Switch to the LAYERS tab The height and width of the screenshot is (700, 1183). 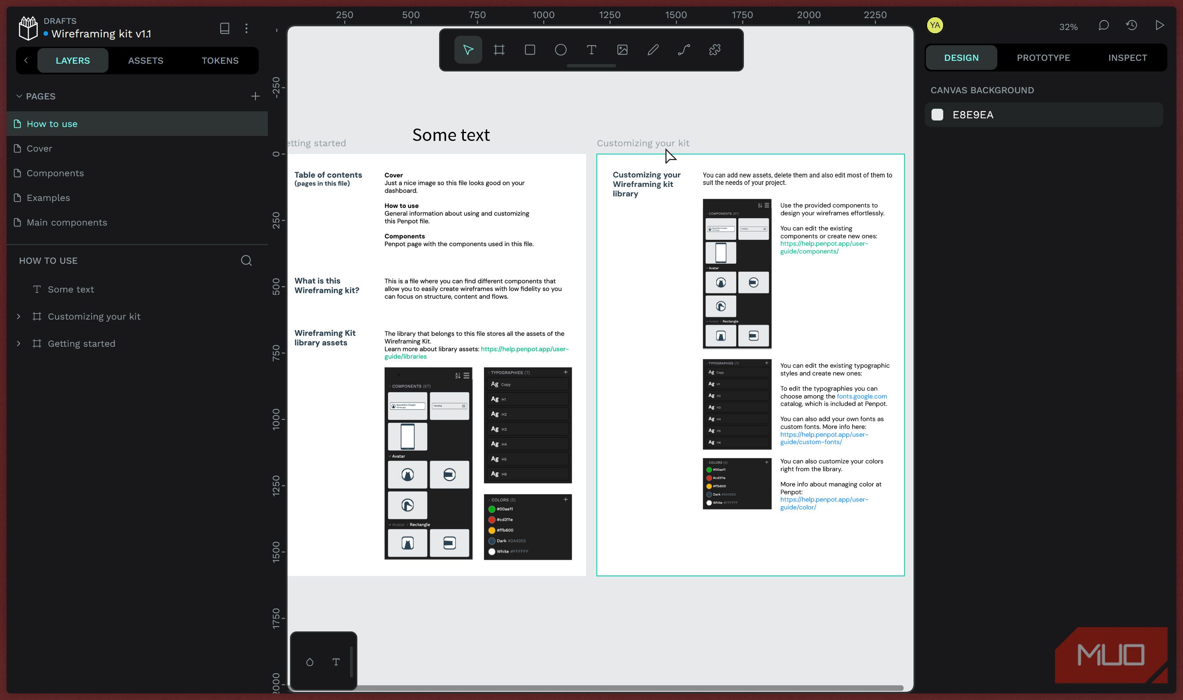pos(73,60)
